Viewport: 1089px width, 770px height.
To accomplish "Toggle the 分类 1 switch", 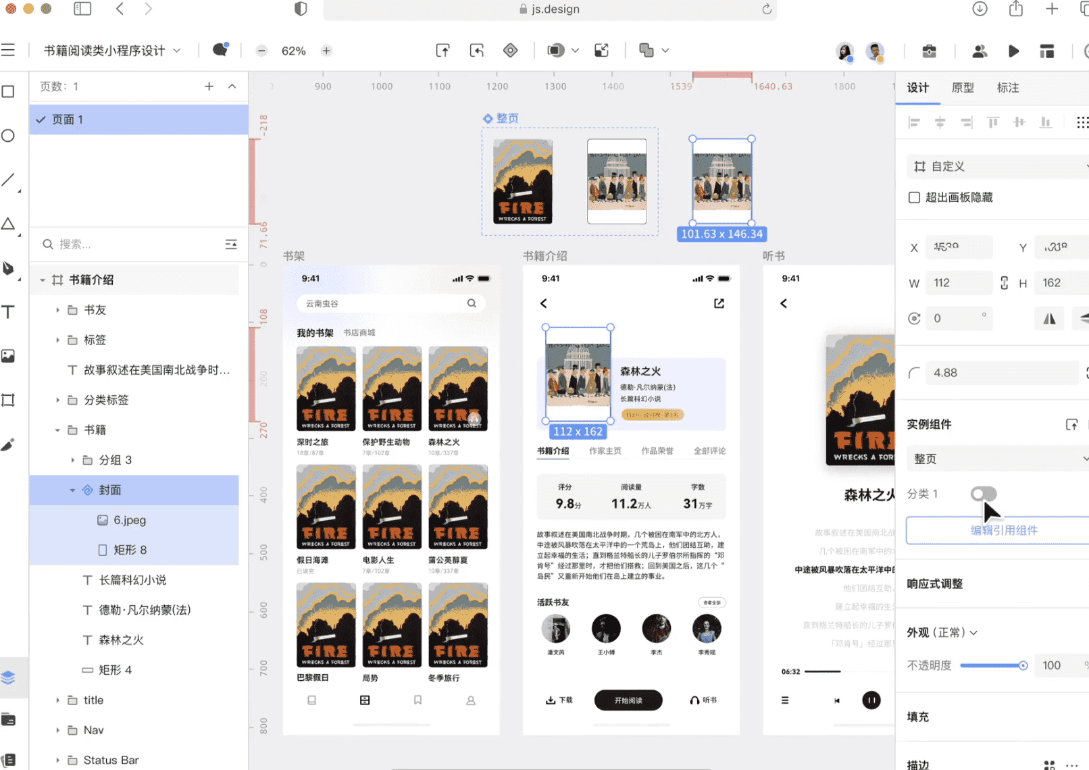I will pos(984,494).
